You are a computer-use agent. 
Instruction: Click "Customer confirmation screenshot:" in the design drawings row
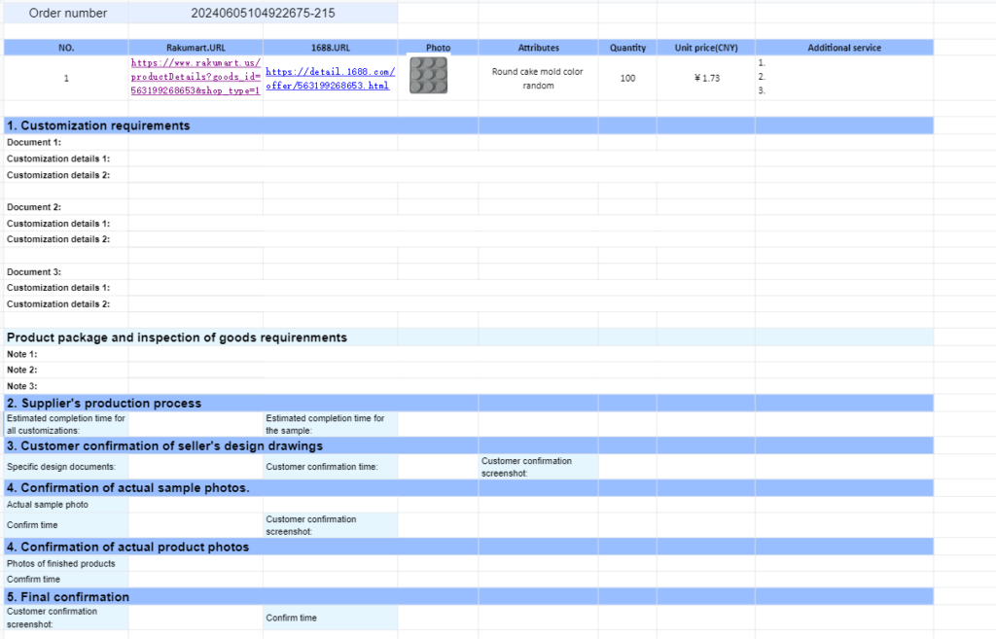[x=526, y=467]
